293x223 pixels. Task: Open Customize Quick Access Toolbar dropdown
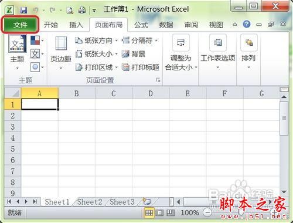(x=94, y=11)
